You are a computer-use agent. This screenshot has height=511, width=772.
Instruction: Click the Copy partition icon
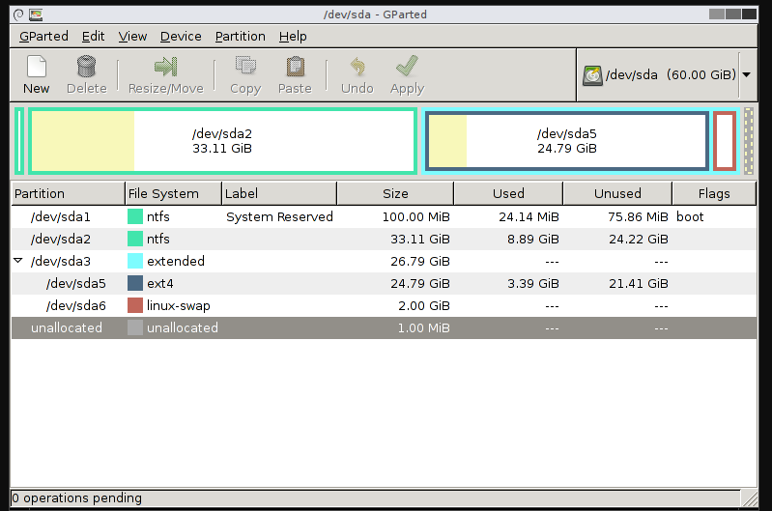[245, 66]
